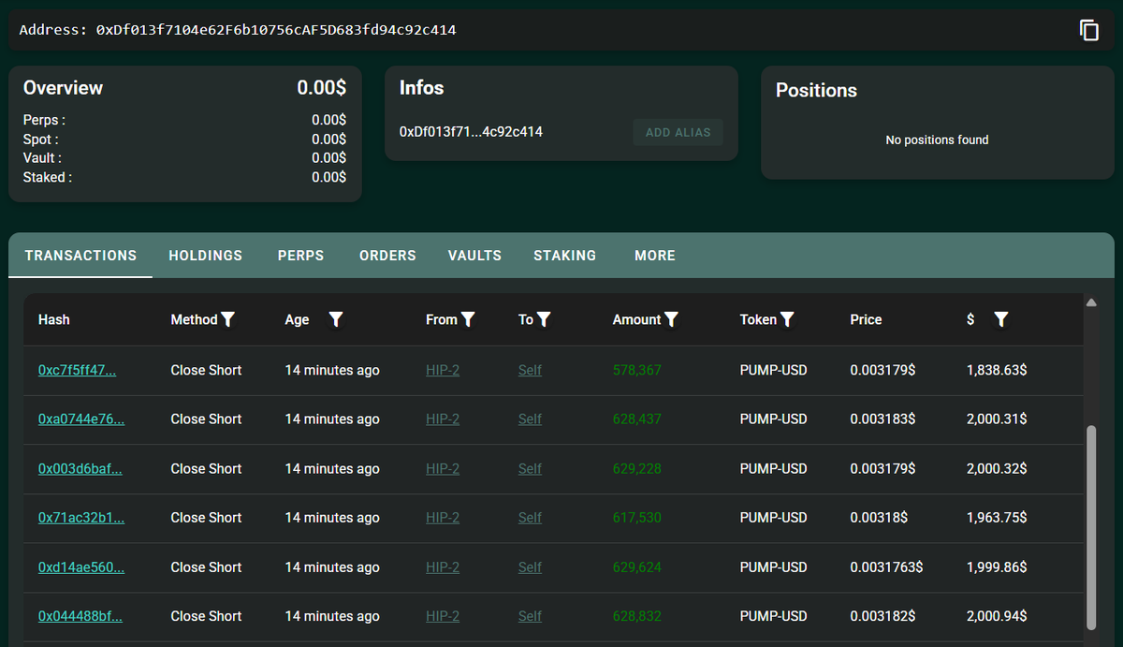Click the Spot label in Overview

(40, 140)
